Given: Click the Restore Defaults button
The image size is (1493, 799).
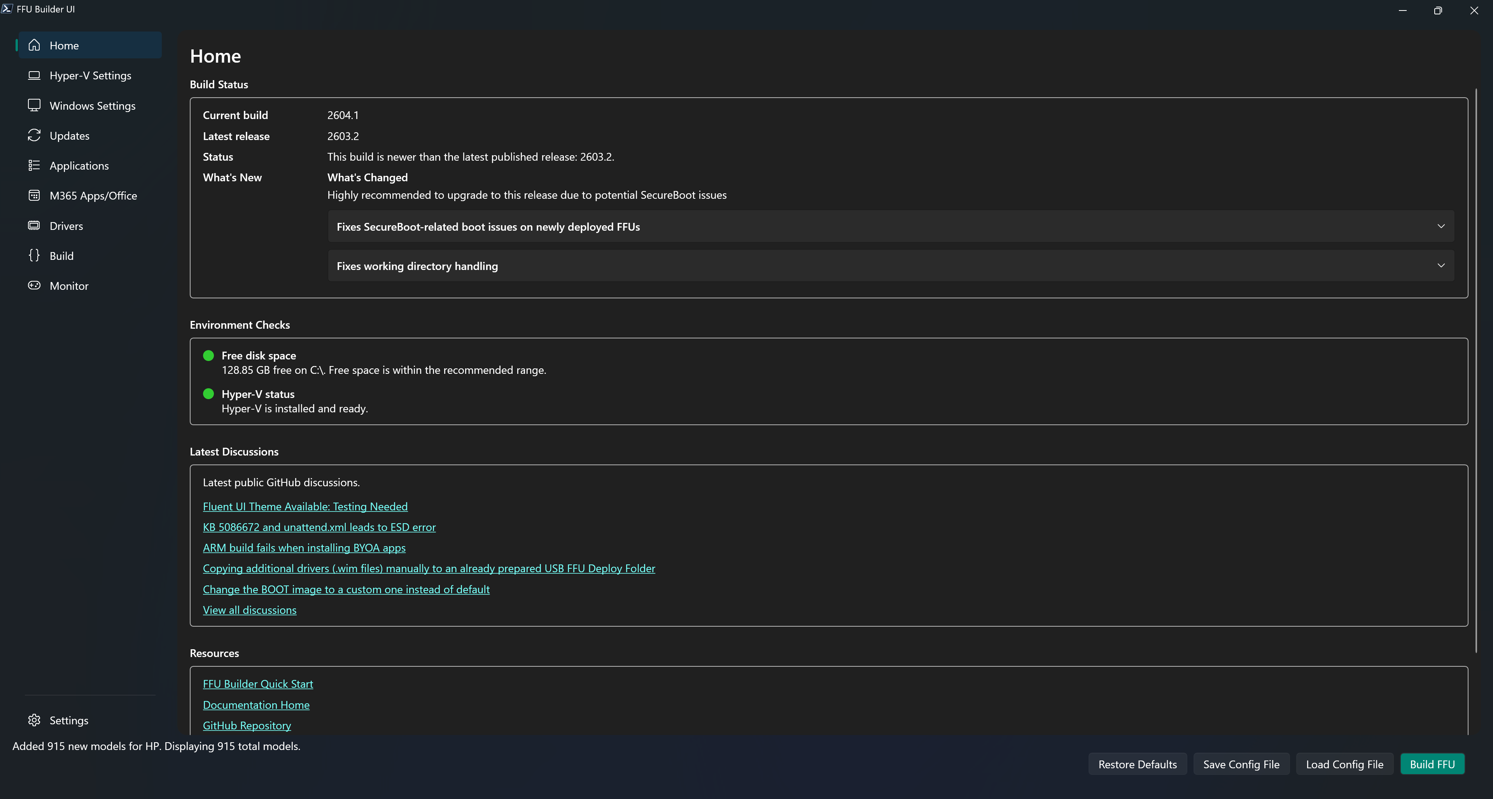Looking at the screenshot, I should (1137, 764).
